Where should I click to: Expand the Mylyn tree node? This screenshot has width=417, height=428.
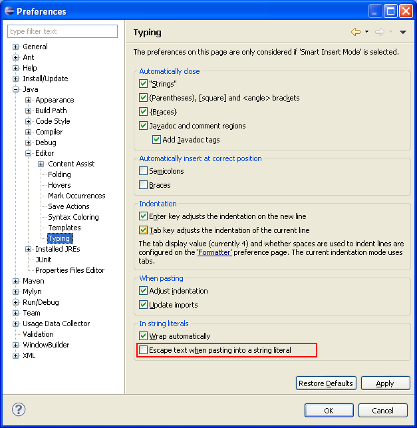pyautogui.click(x=15, y=292)
